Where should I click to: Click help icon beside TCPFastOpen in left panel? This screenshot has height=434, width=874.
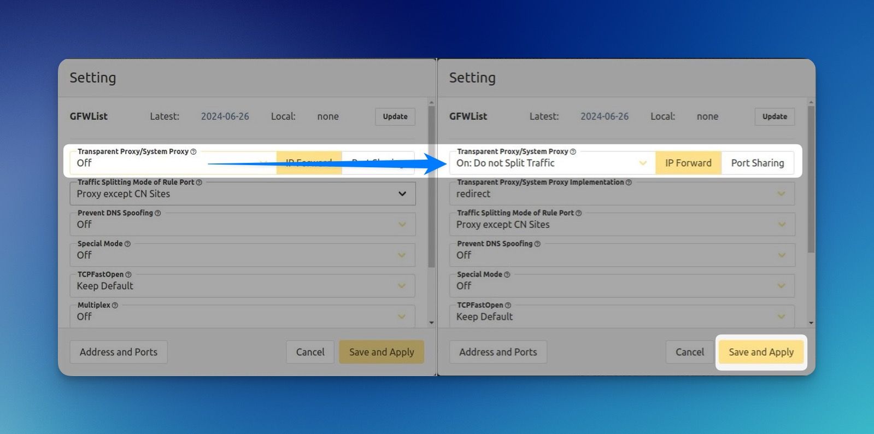pos(128,274)
